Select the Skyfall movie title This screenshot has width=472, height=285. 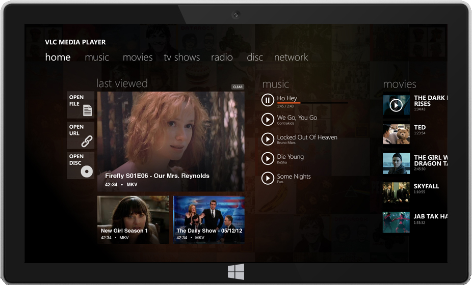click(426, 186)
